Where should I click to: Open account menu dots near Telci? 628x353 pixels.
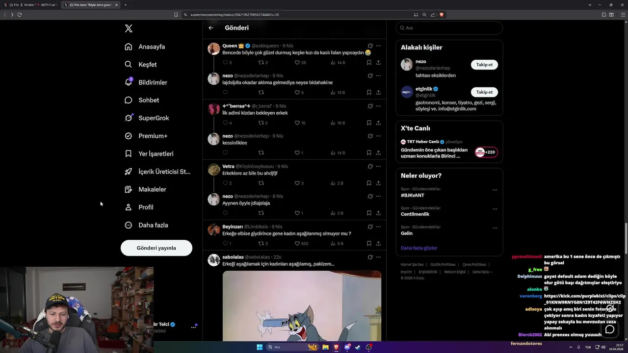tap(193, 327)
